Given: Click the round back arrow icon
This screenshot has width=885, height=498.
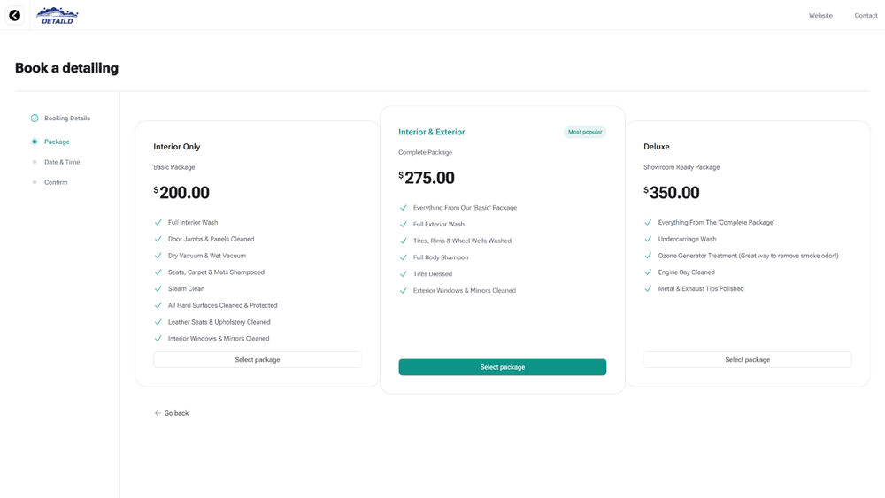Looking at the screenshot, I should click(15, 15).
